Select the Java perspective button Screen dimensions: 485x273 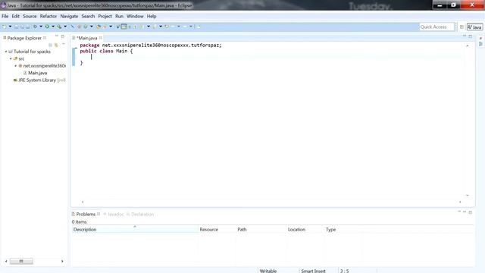[475, 27]
